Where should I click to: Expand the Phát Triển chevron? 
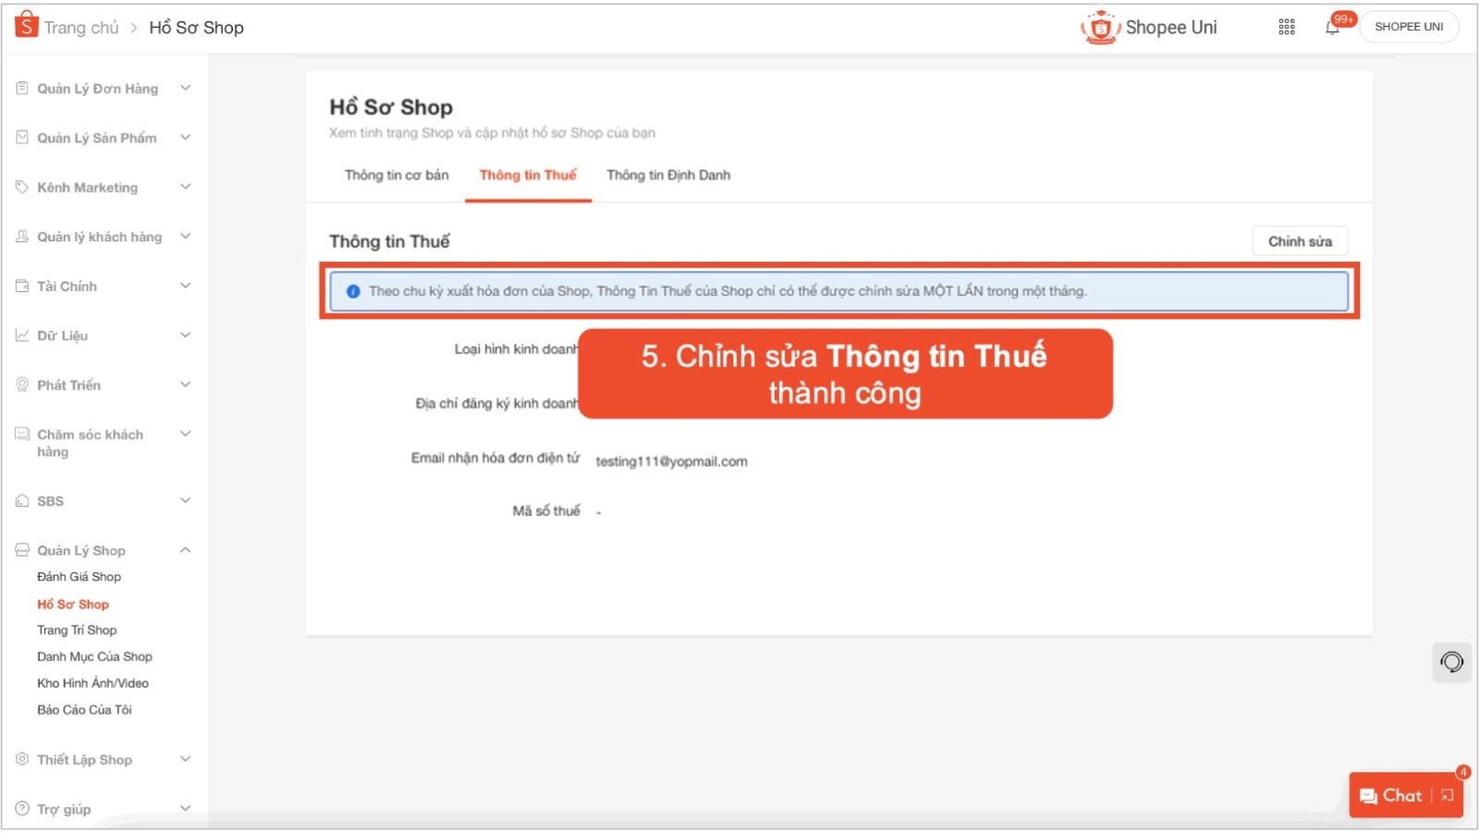pos(185,385)
